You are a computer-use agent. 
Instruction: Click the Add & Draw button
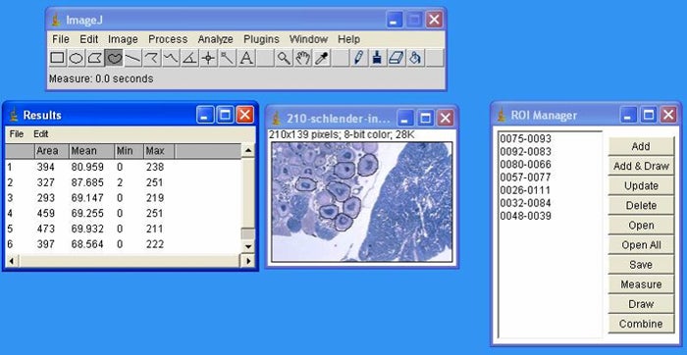coord(641,167)
